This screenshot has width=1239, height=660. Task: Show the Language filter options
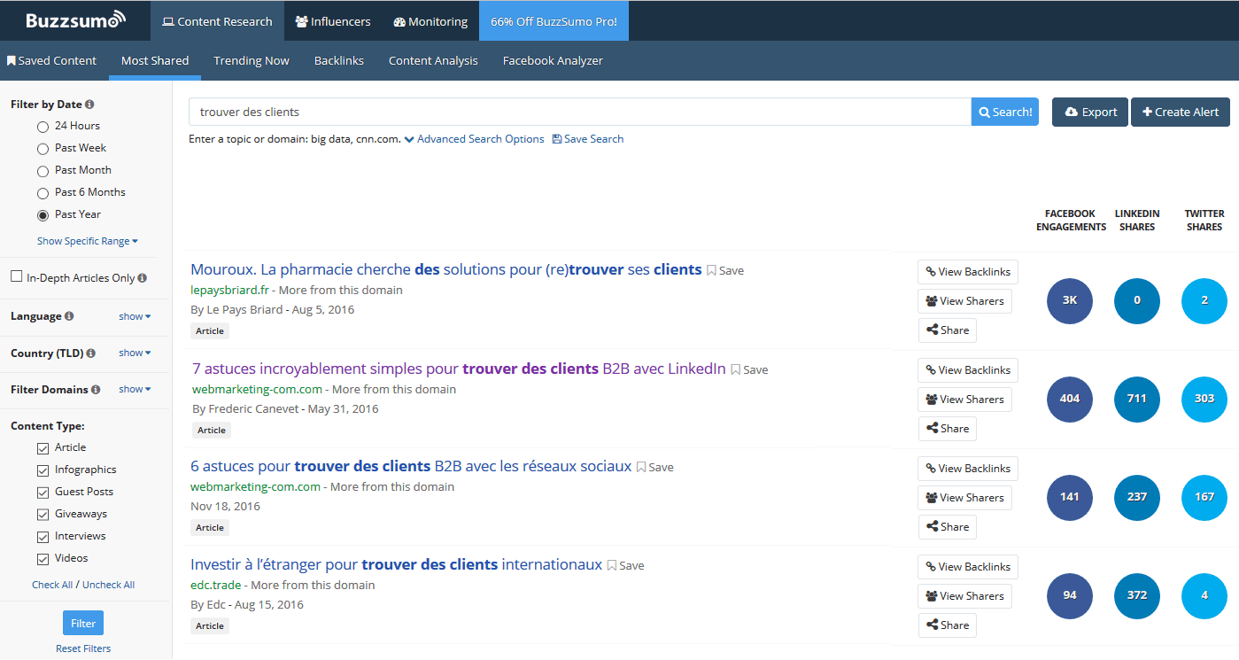[135, 316]
